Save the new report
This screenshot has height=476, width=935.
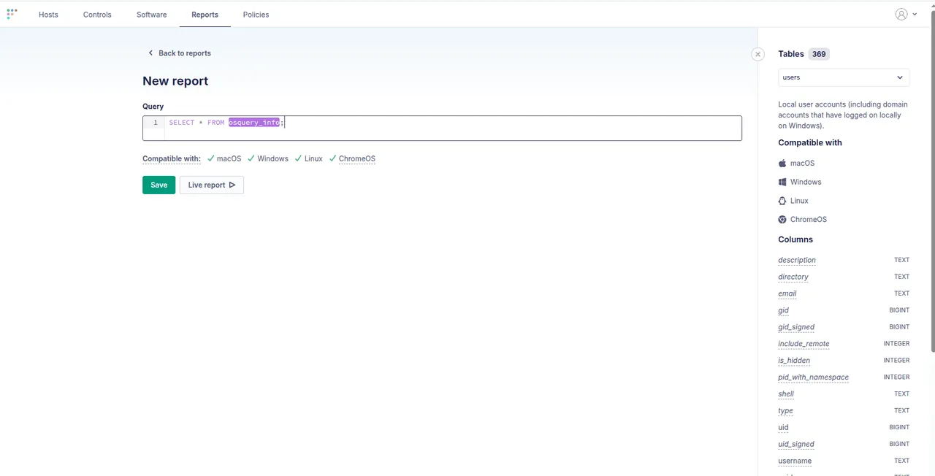coord(159,185)
